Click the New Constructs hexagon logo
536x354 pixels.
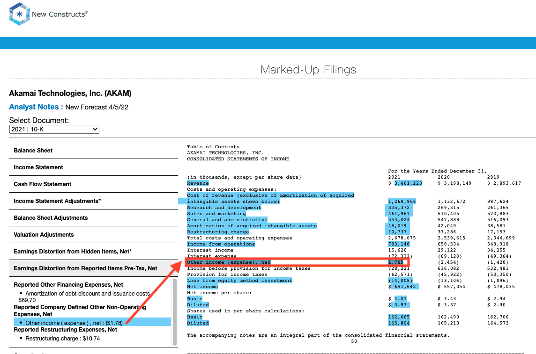click(20, 14)
